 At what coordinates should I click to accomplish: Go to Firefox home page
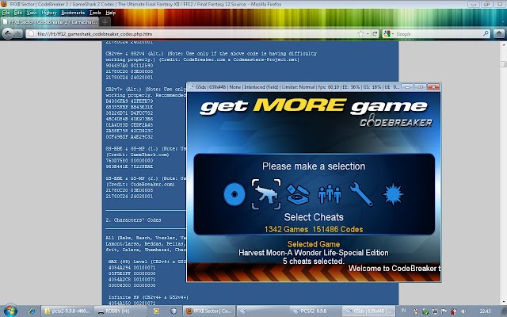click(499, 33)
